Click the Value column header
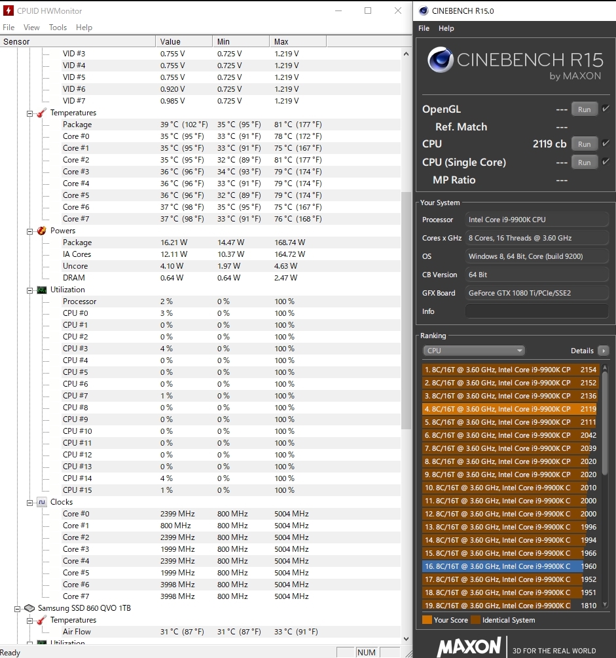 (184, 41)
